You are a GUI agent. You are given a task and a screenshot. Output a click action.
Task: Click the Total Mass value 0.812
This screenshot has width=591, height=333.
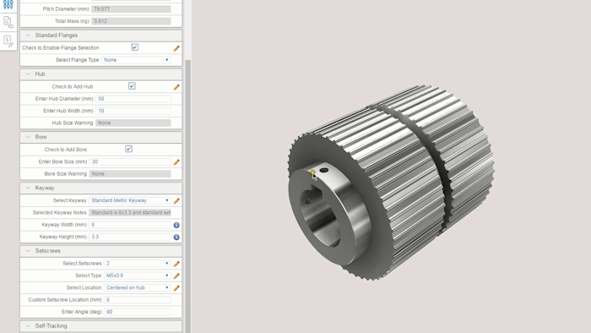point(131,21)
